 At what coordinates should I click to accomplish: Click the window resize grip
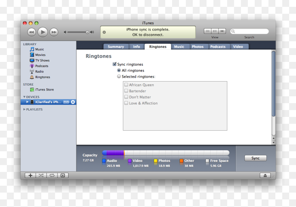coord(273,177)
